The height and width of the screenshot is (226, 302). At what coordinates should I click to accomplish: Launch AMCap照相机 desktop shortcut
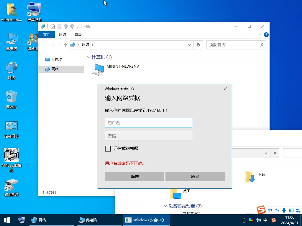coord(12,160)
